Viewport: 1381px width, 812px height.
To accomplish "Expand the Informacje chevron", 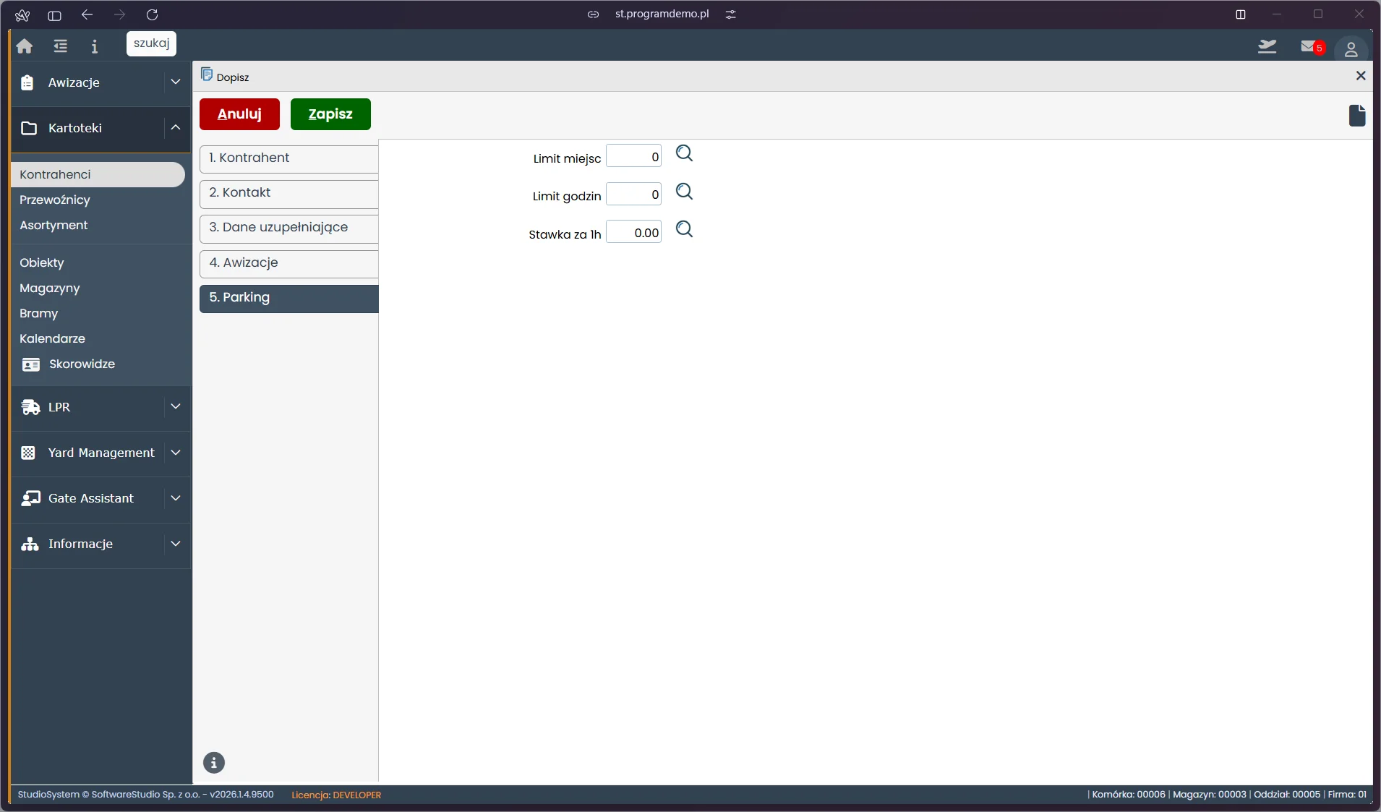I will point(176,544).
